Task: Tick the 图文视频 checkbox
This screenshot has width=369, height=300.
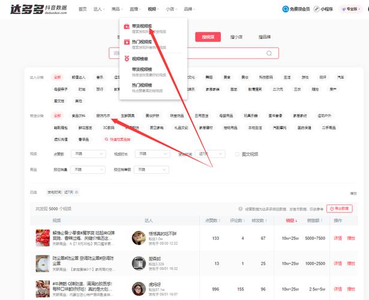Action: [x=237, y=154]
